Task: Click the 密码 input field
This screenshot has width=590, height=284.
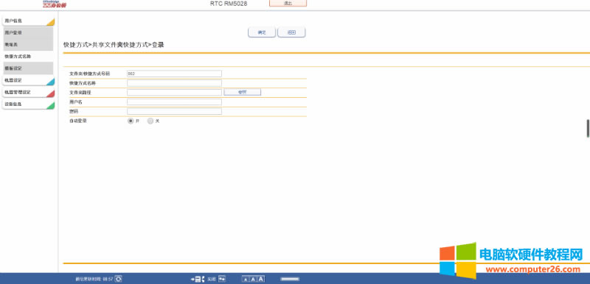Action: pyautogui.click(x=174, y=111)
